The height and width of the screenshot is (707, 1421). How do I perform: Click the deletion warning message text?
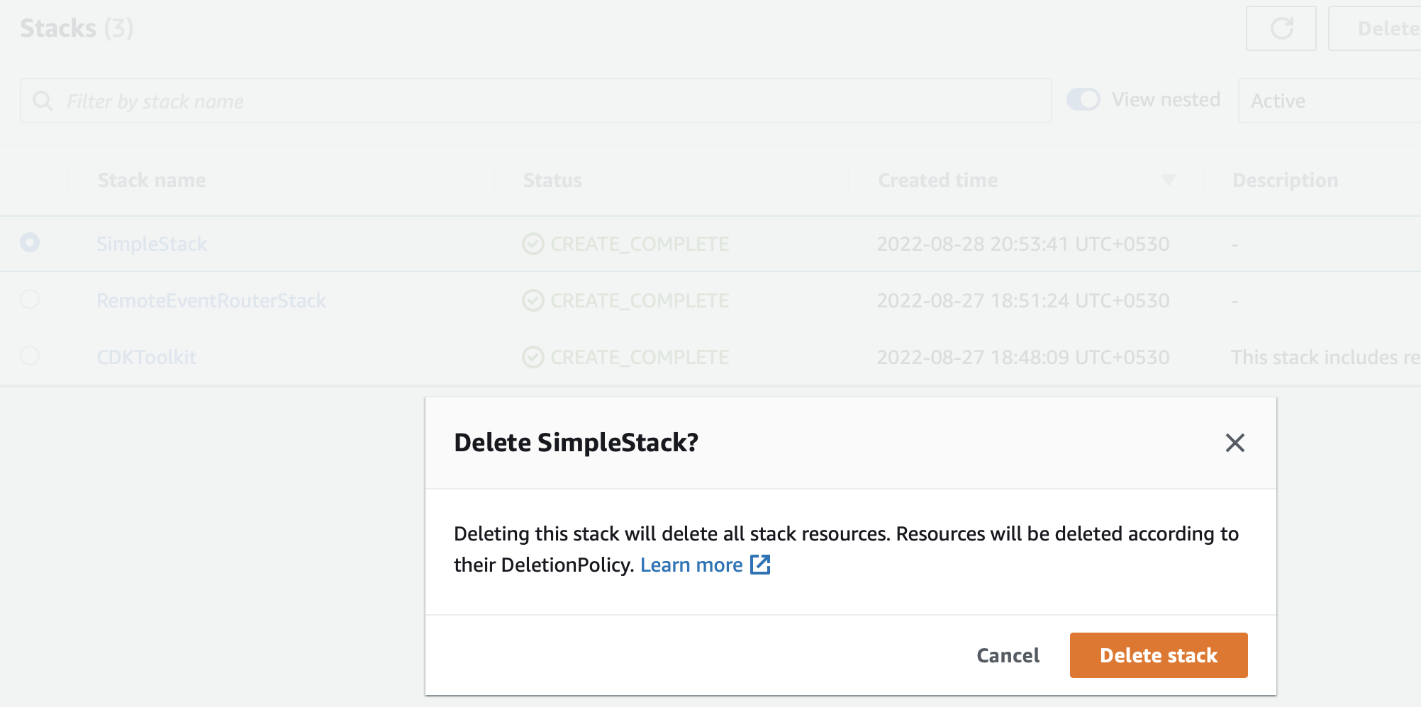(x=846, y=549)
